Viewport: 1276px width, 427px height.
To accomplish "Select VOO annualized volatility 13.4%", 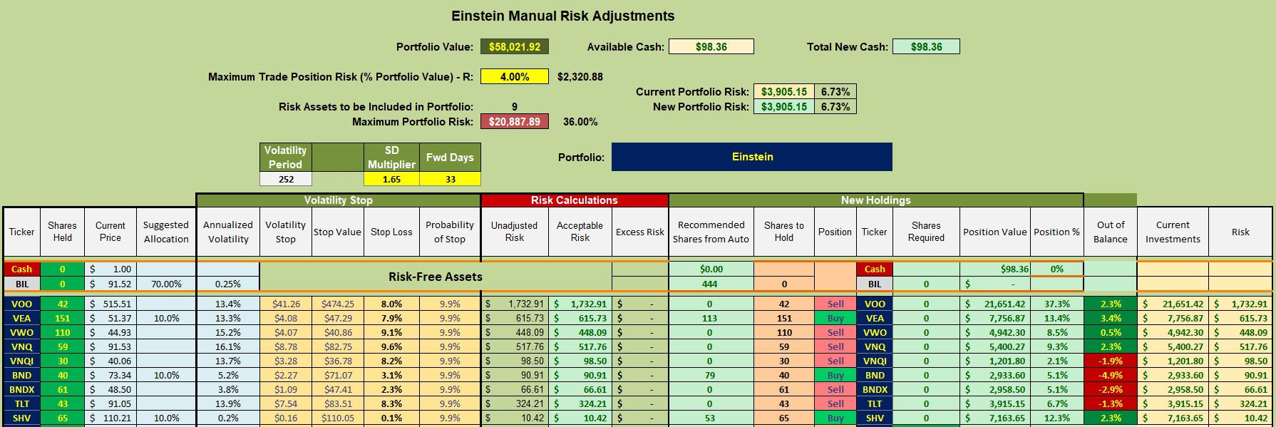I will (x=228, y=304).
